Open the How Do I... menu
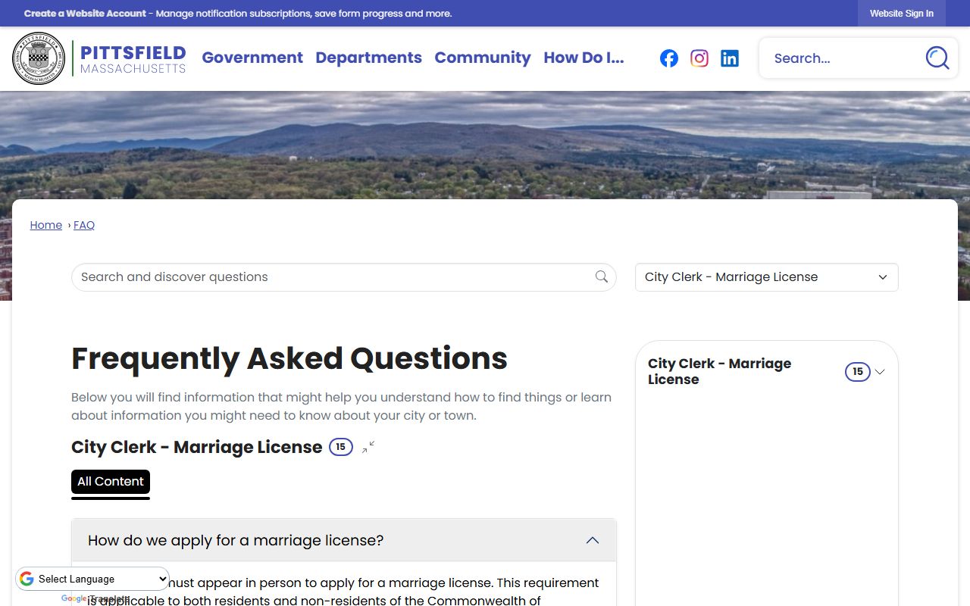The image size is (970, 606). pos(584,58)
